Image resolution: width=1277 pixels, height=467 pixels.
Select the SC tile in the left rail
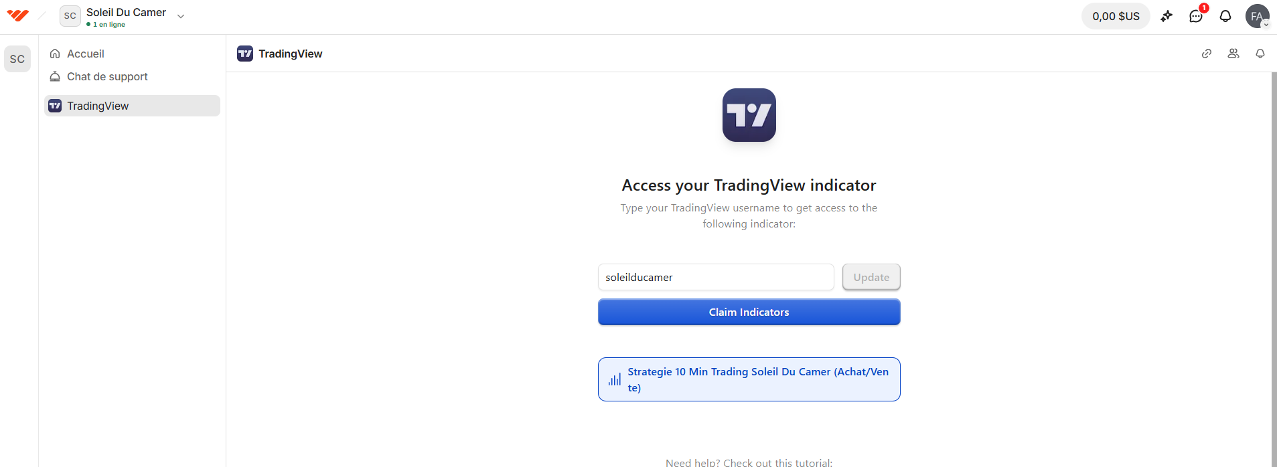[17, 59]
